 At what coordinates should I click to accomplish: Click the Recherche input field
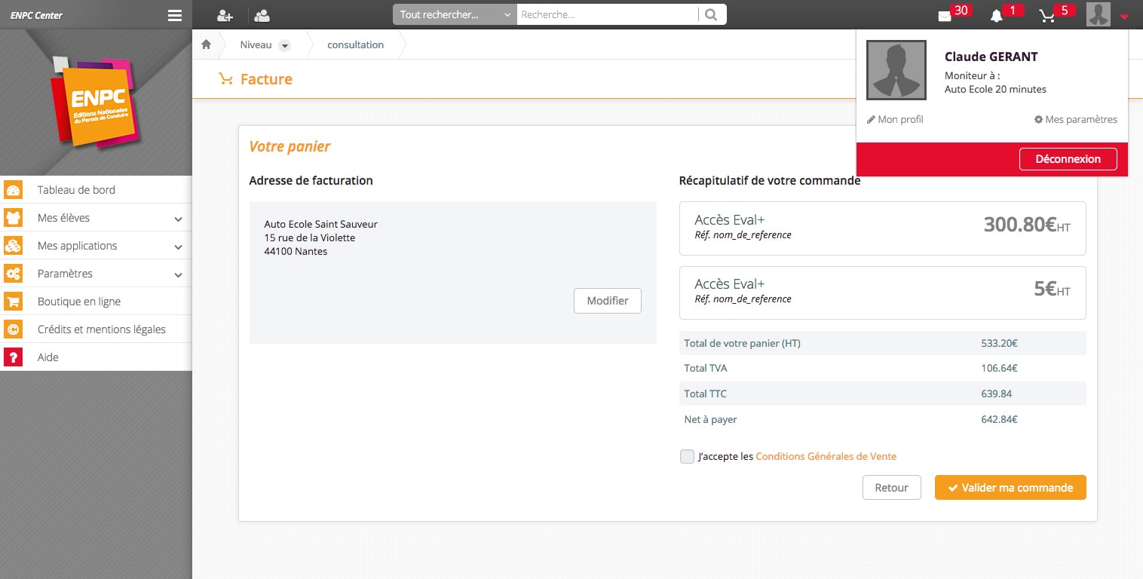click(x=607, y=14)
